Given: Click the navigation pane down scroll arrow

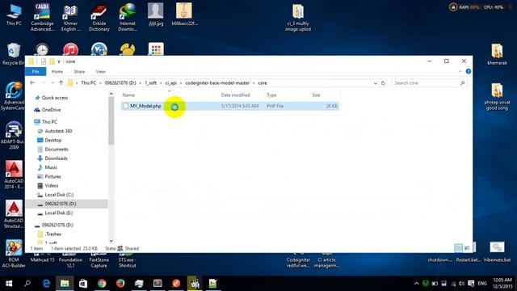Looking at the screenshot, I should point(111,241).
